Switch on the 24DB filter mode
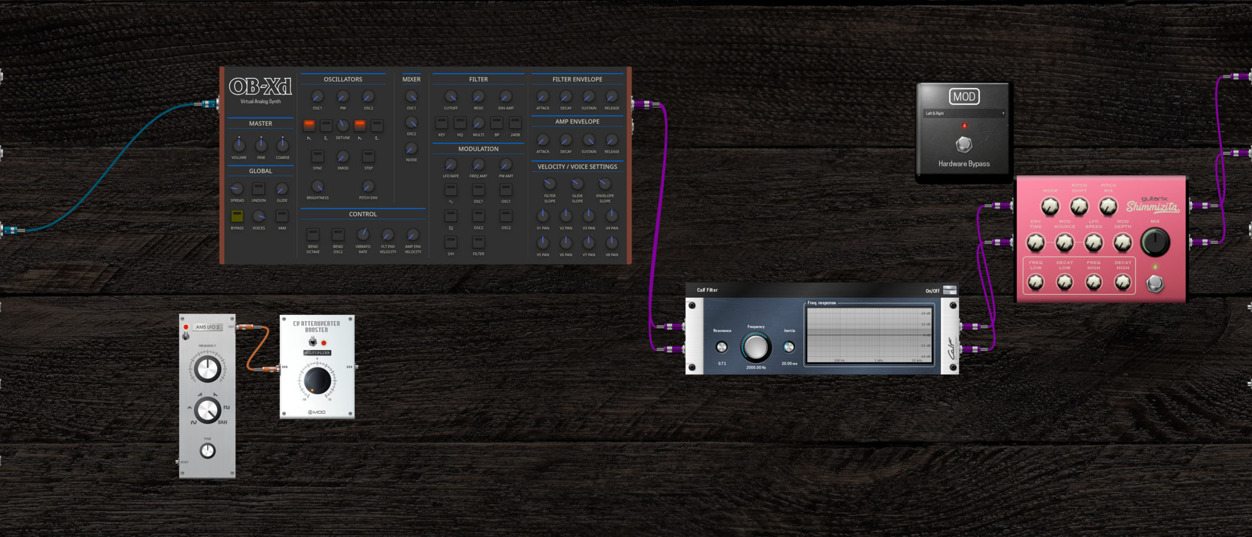 [515, 123]
